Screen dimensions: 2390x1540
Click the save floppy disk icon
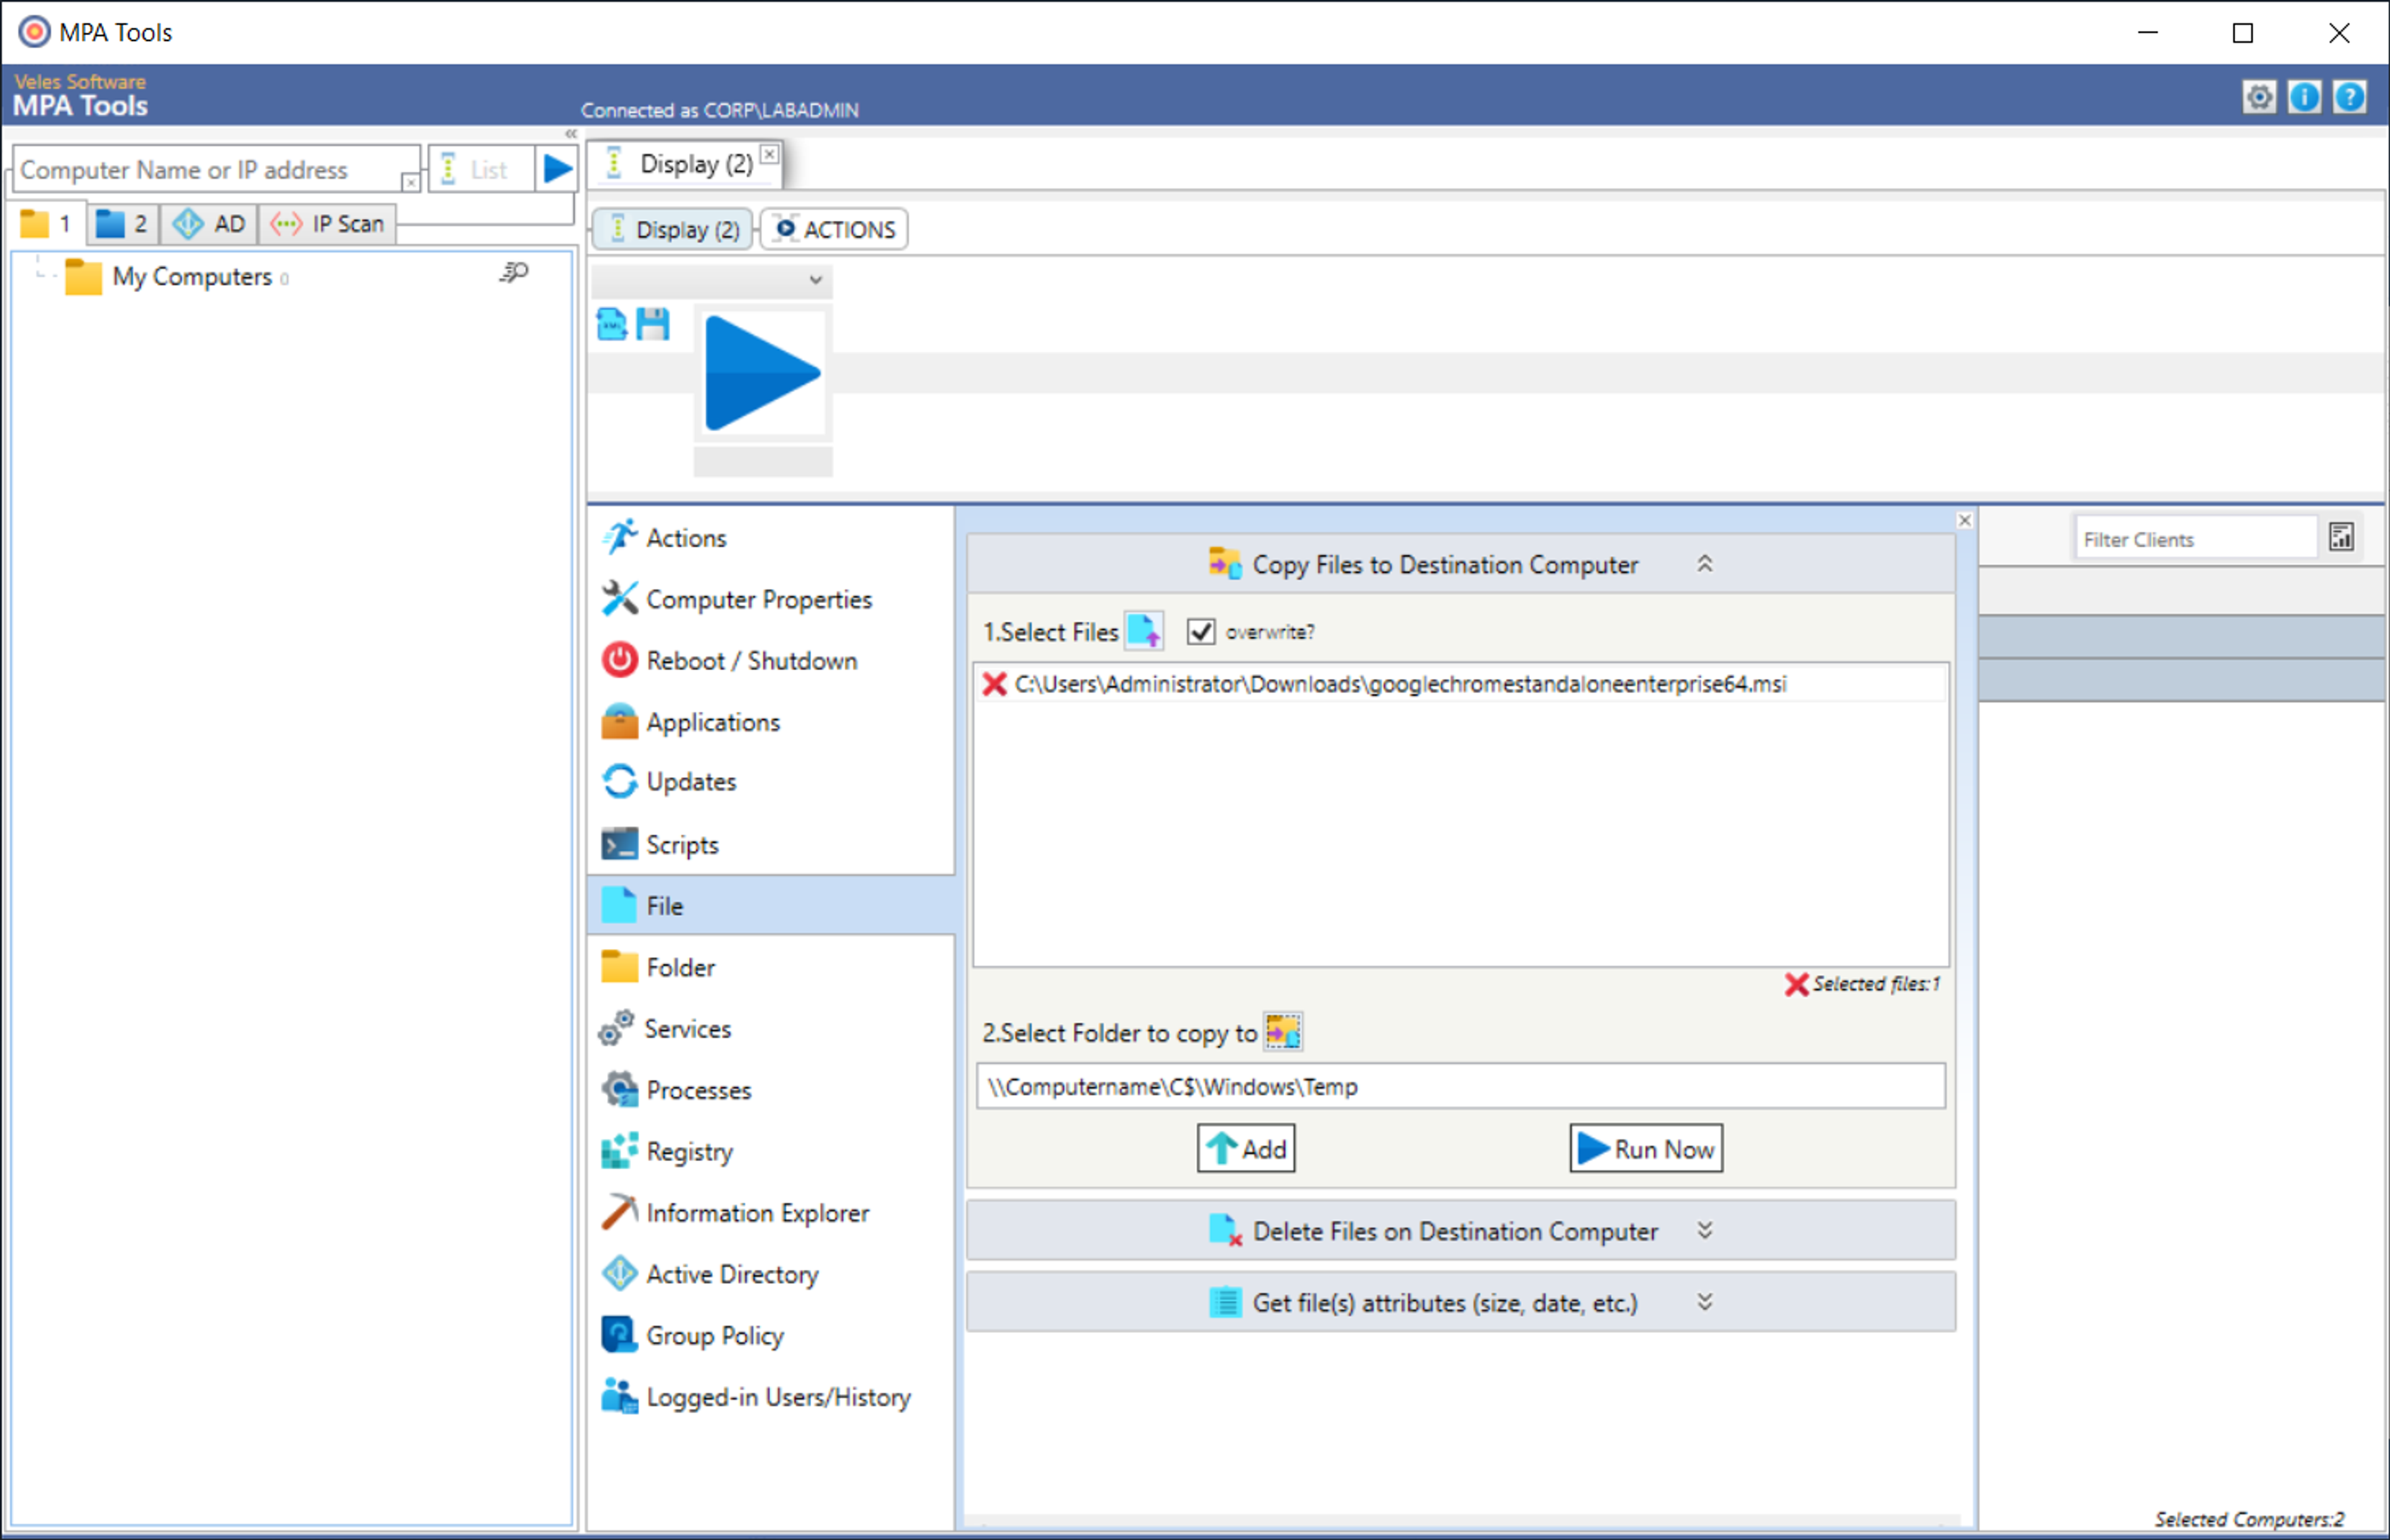(x=653, y=324)
